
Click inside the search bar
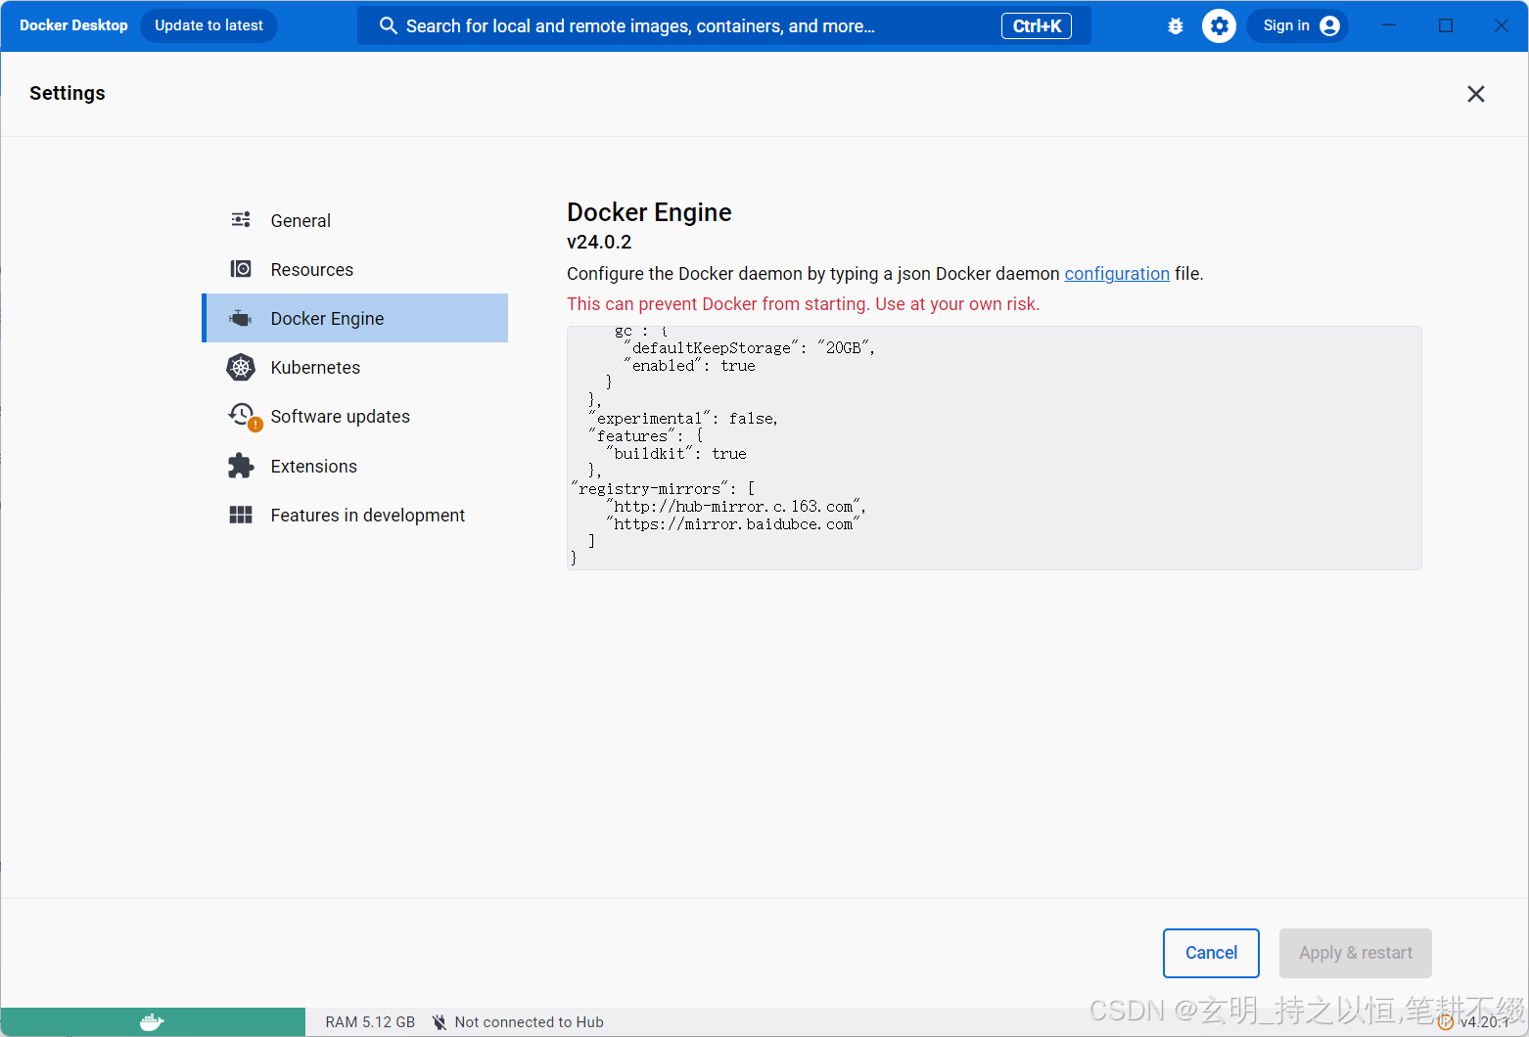685,25
